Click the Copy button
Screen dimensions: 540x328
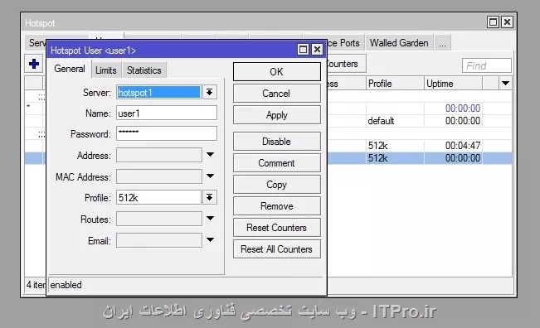coord(276,185)
